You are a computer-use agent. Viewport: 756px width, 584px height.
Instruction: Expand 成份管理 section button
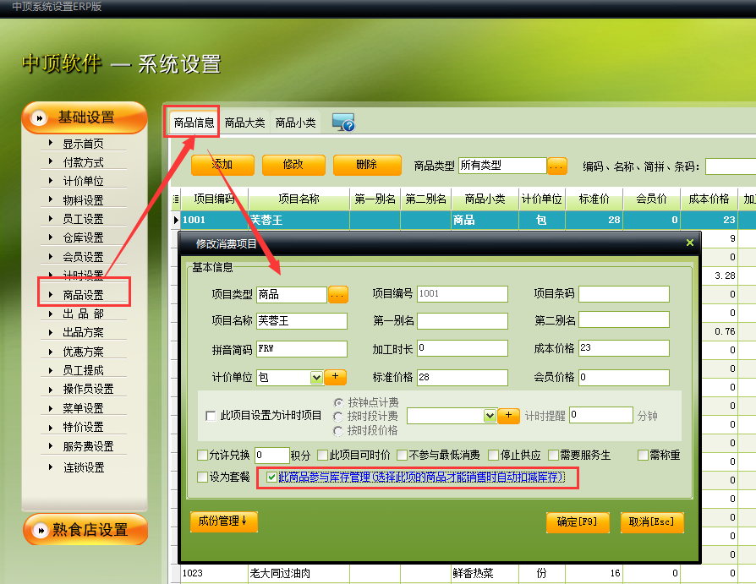coord(224,521)
